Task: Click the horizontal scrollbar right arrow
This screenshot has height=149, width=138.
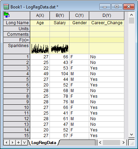Action: click(124, 143)
